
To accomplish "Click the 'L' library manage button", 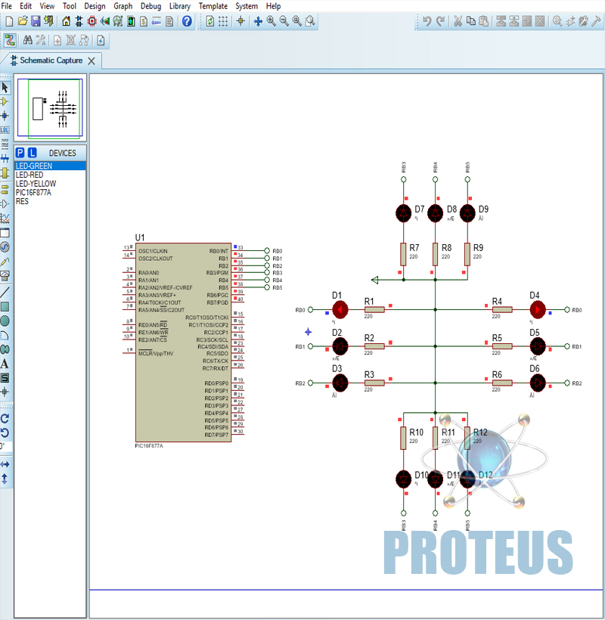I will click(x=33, y=153).
